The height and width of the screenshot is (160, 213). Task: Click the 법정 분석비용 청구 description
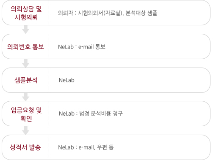click(x=101, y=114)
